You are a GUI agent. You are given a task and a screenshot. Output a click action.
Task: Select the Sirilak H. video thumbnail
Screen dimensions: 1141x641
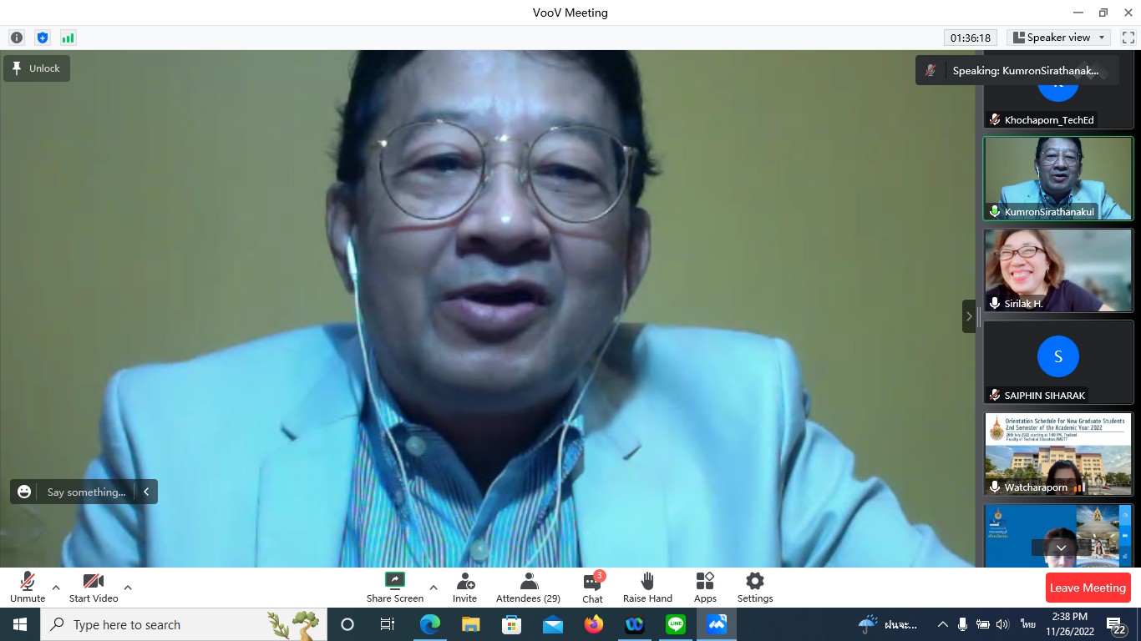(1058, 270)
